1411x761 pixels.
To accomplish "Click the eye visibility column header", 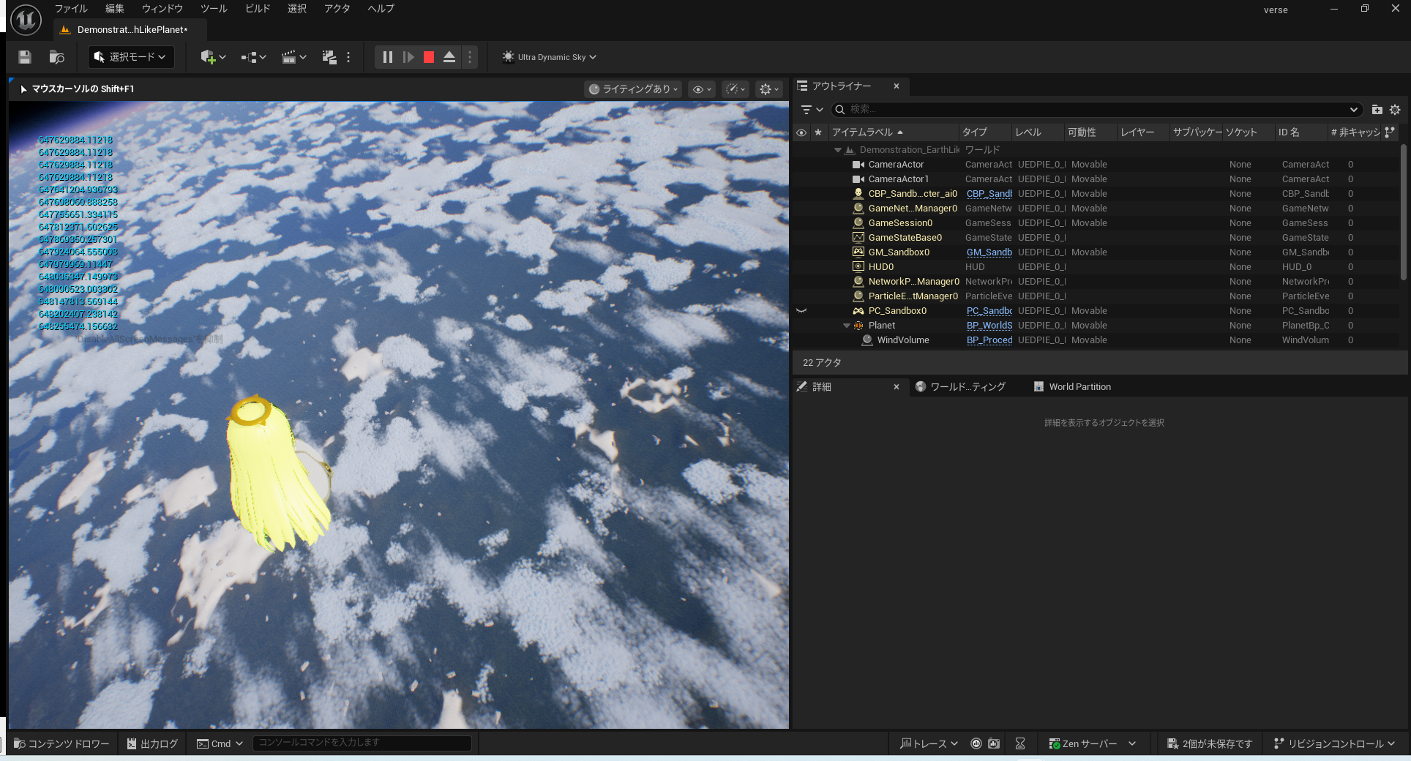I will tap(801, 132).
